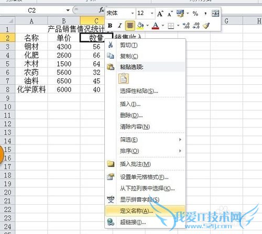Apply red font color button
Viewport: 262px width, 234px height.
click(156, 26)
